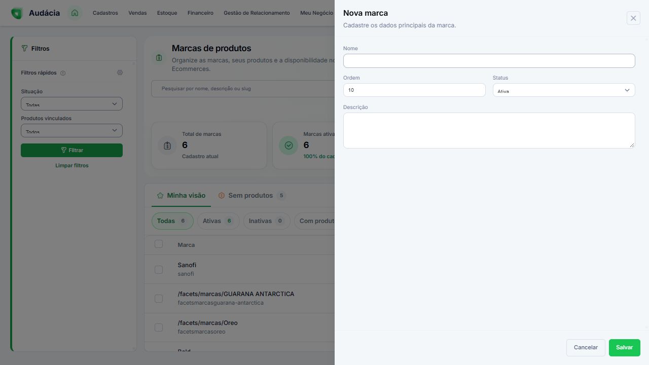649x365 pixels.
Task: Focus the brand search box
Action: coord(243,89)
